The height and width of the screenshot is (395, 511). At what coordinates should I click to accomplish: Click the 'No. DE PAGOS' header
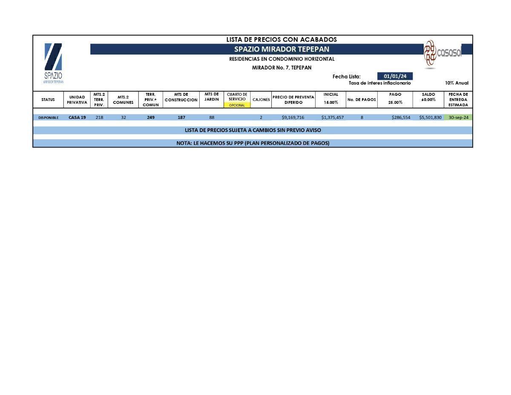click(362, 100)
